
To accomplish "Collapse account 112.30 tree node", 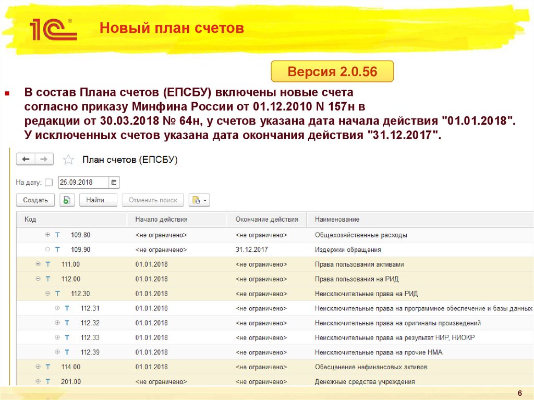I will 48,294.
